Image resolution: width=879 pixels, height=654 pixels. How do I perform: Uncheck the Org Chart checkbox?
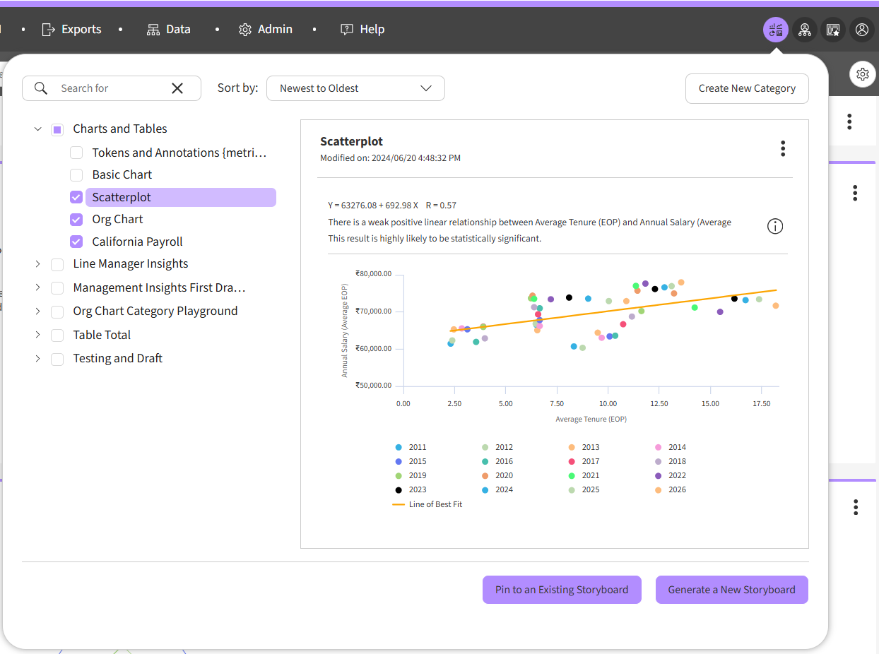76,220
